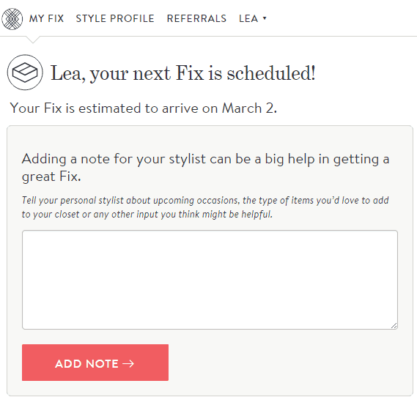Expand the LEA account menu
417x397 pixels.
(x=252, y=18)
